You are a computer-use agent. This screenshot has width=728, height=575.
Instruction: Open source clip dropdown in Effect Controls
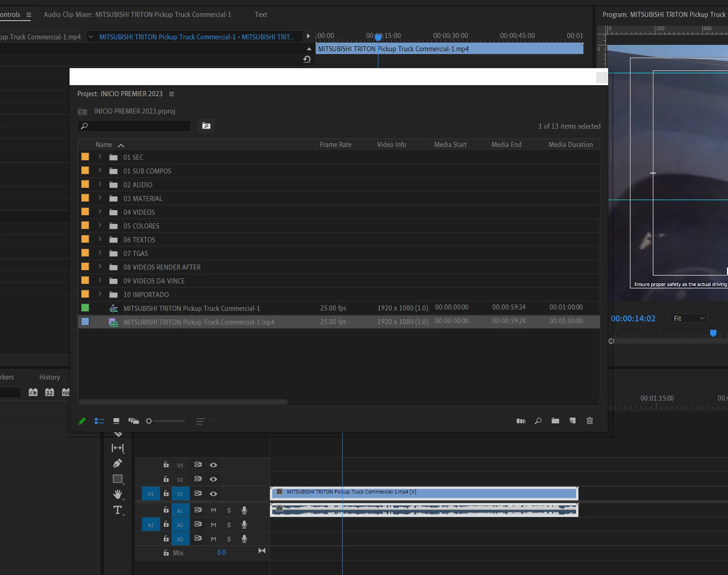pos(91,37)
